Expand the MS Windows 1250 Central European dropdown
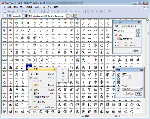The image size is (150, 119). pyautogui.click(x=67, y=16)
